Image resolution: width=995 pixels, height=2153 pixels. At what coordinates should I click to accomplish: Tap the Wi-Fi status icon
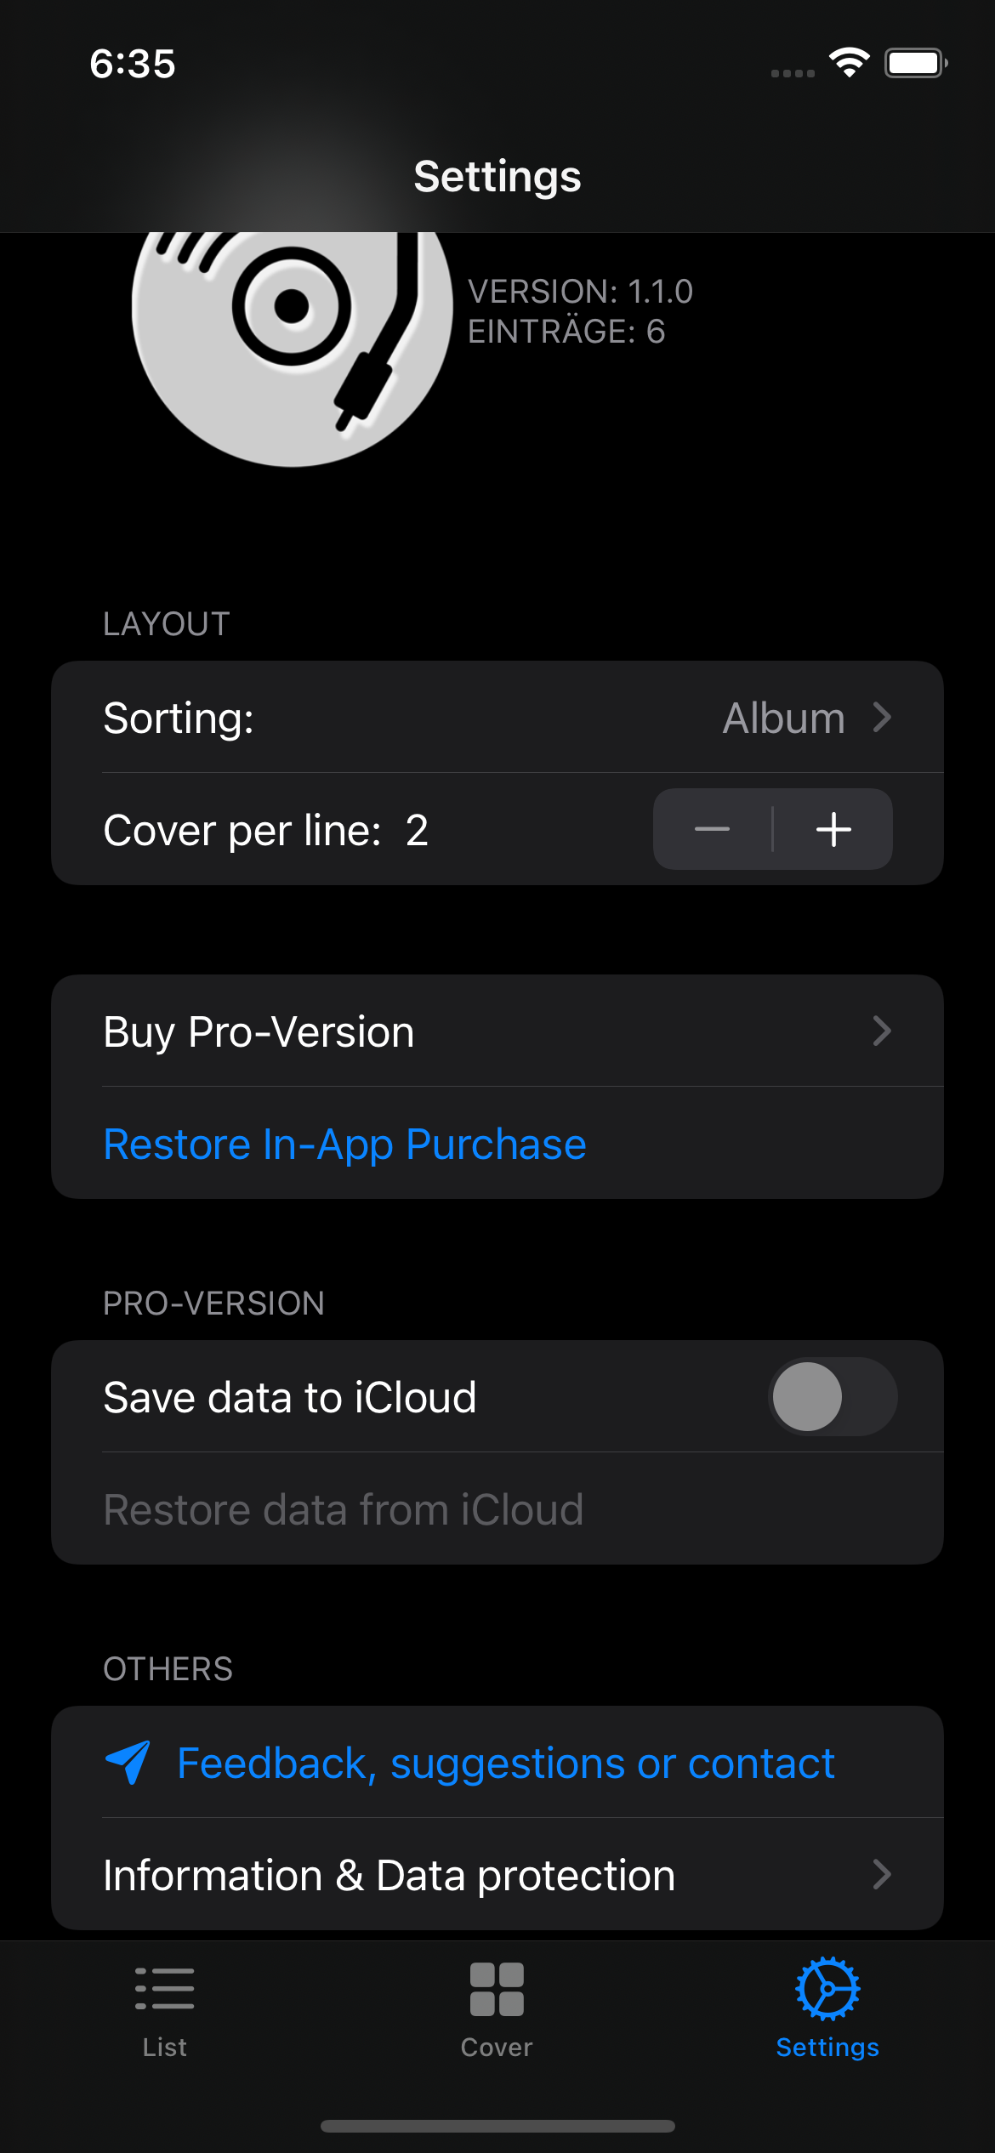849,63
